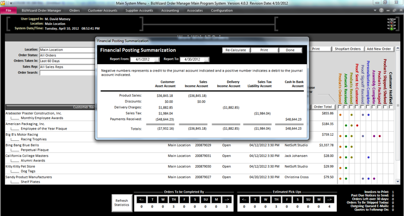Toggle the Proof Sent to Customer checkbox
The width and height of the screenshot is (404, 216).
click(x=358, y=107)
